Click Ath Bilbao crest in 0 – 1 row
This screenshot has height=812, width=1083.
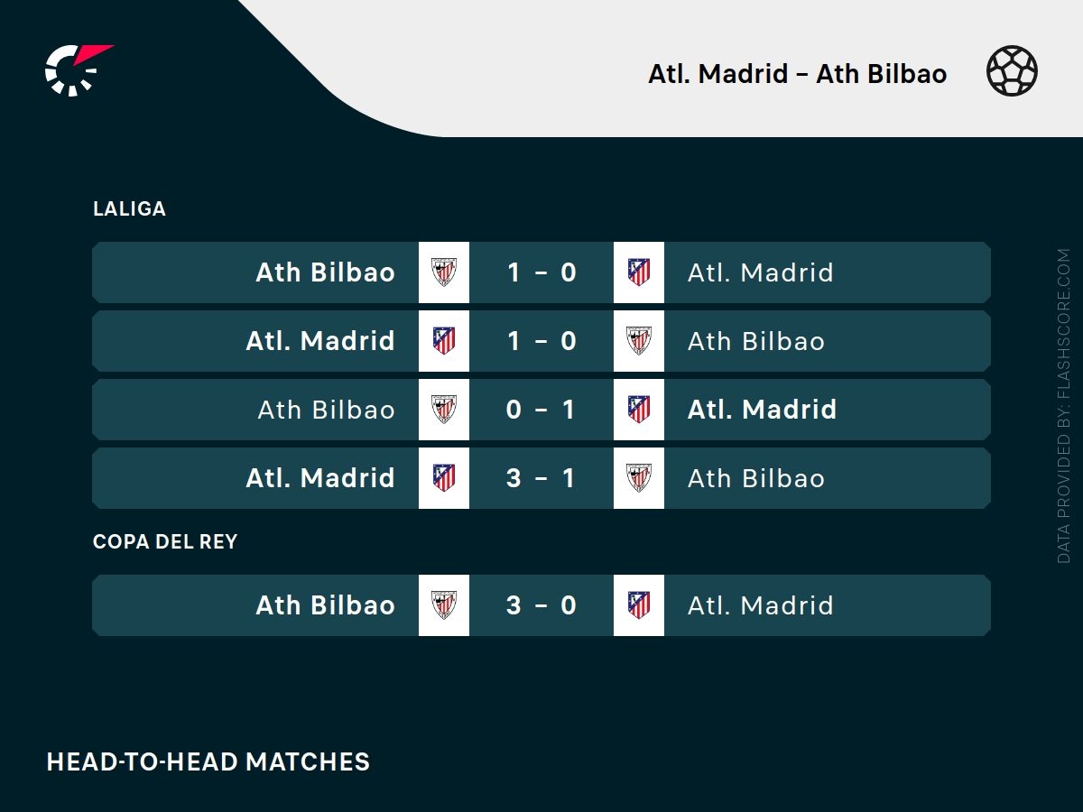(444, 410)
